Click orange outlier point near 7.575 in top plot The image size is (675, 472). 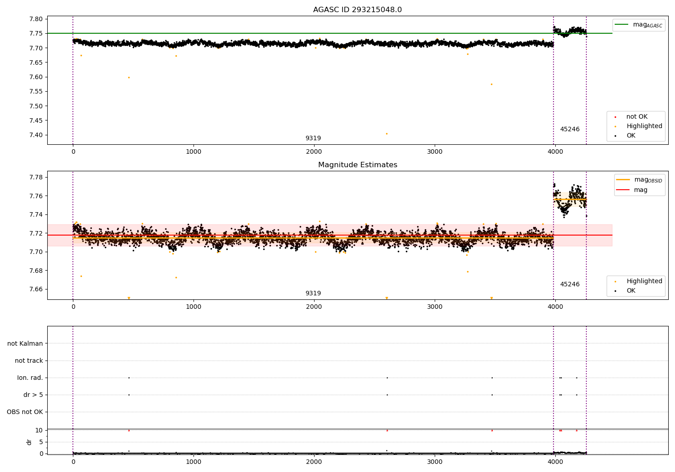click(491, 84)
